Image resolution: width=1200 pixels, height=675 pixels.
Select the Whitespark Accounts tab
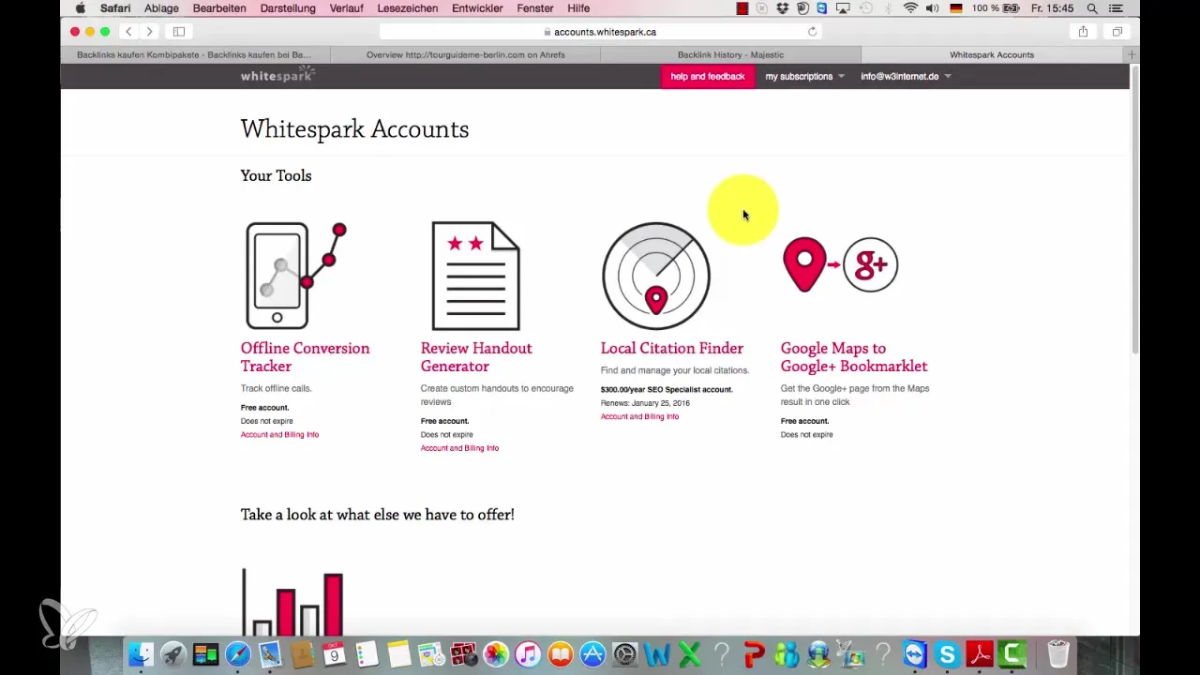[992, 54]
